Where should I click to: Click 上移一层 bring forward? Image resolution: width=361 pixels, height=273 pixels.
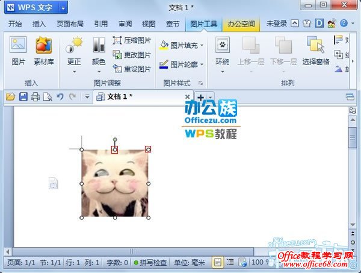[251, 51]
